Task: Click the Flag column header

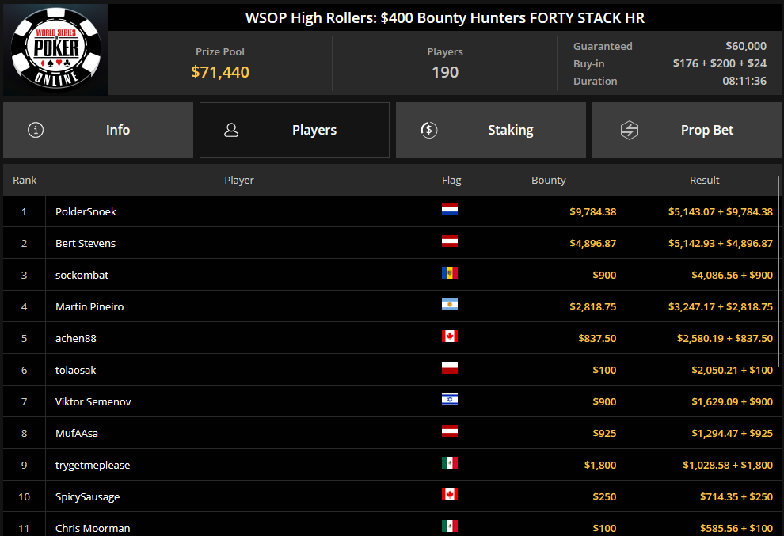Action: (451, 180)
